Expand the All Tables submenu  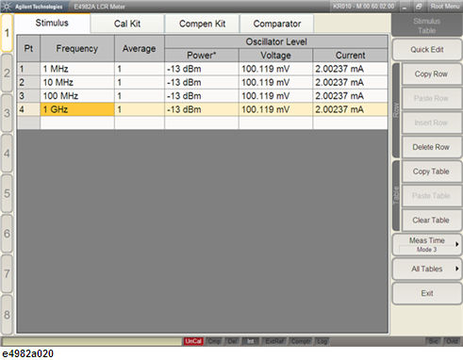click(427, 269)
